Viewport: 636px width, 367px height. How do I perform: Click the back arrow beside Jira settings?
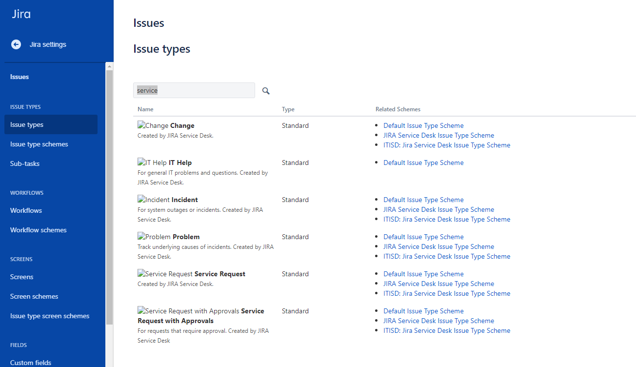click(16, 44)
